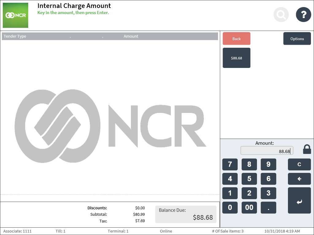
Task: Click the Internal Charge Amount title
Action: [x=74, y=6]
